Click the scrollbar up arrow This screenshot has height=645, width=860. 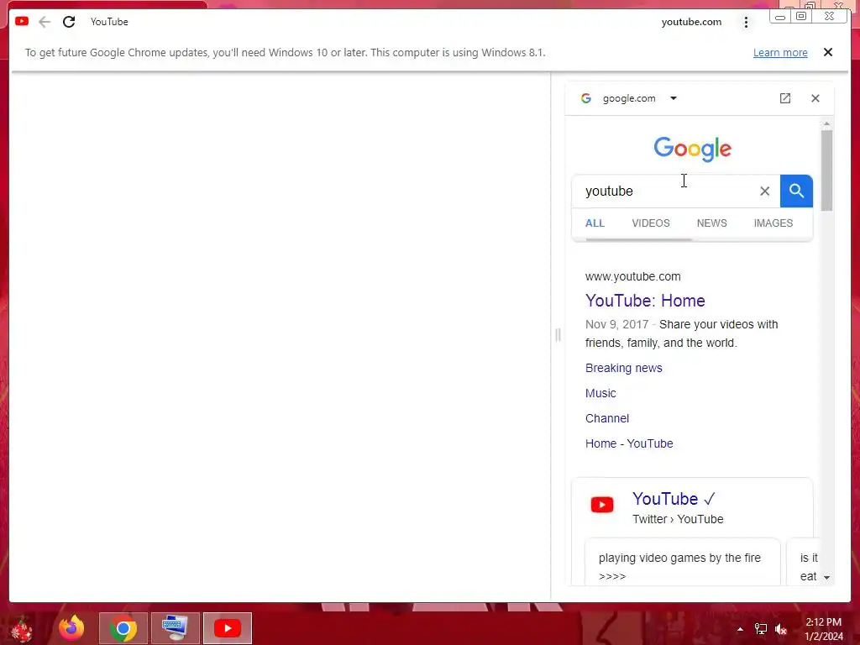[x=826, y=124]
